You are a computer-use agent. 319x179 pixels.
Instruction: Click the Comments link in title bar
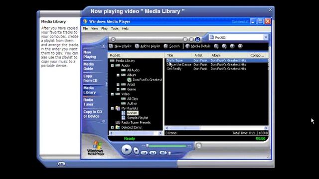pyautogui.click(x=240, y=21)
